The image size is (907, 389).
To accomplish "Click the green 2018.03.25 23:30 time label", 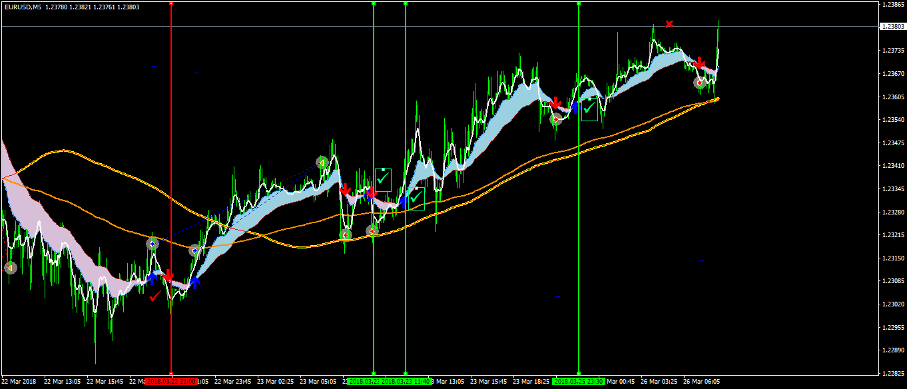I will click(x=578, y=382).
